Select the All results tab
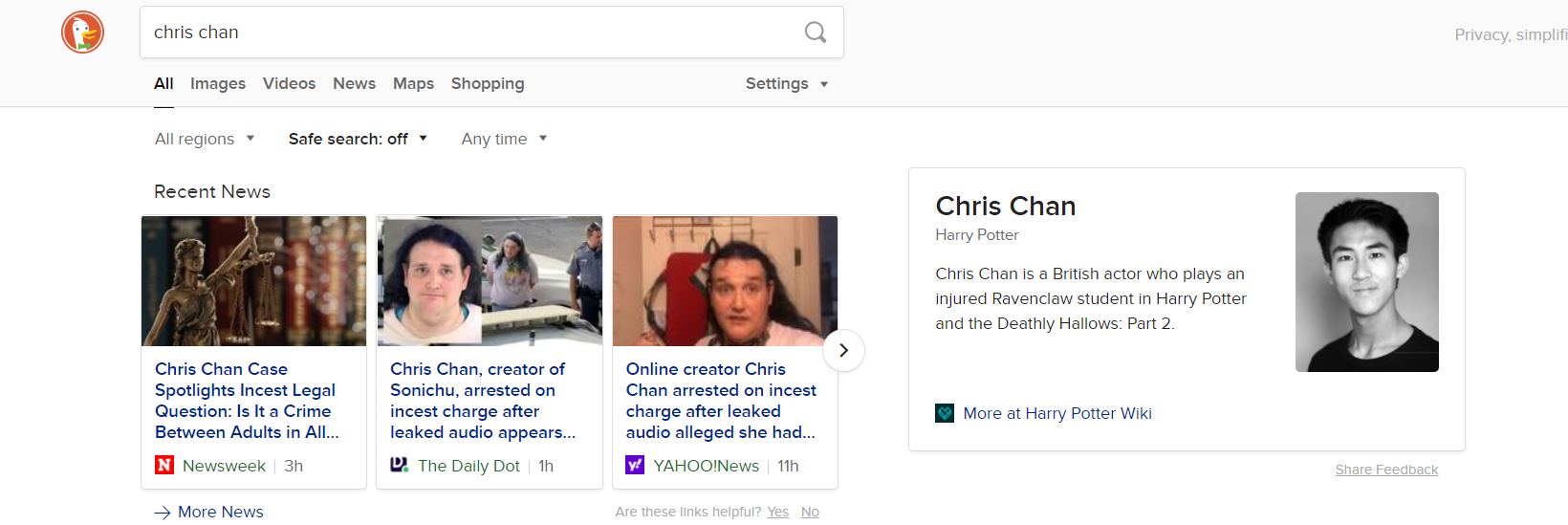The height and width of the screenshot is (525, 1568). [163, 84]
